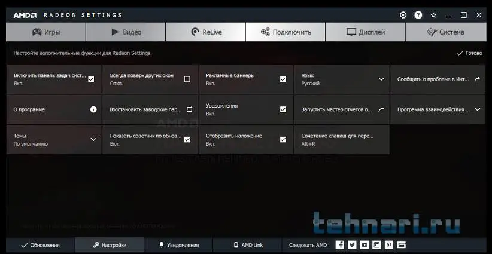492x254 pixels.
Task: Uncheck Показать советник по обновлению checkbox
Action: [187, 139]
